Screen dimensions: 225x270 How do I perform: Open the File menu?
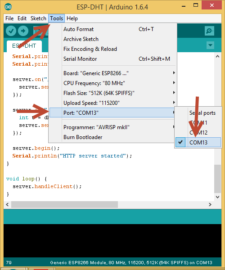click(9, 18)
